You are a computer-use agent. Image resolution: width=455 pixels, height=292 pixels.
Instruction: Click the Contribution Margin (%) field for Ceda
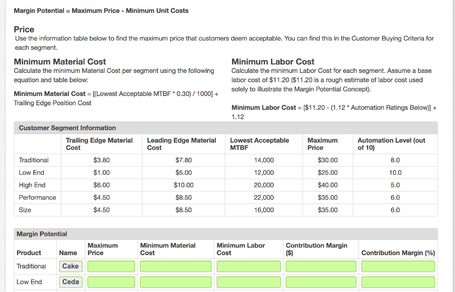point(398,282)
